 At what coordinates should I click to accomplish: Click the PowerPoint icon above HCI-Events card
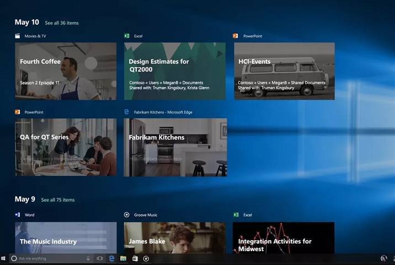[x=235, y=36]
